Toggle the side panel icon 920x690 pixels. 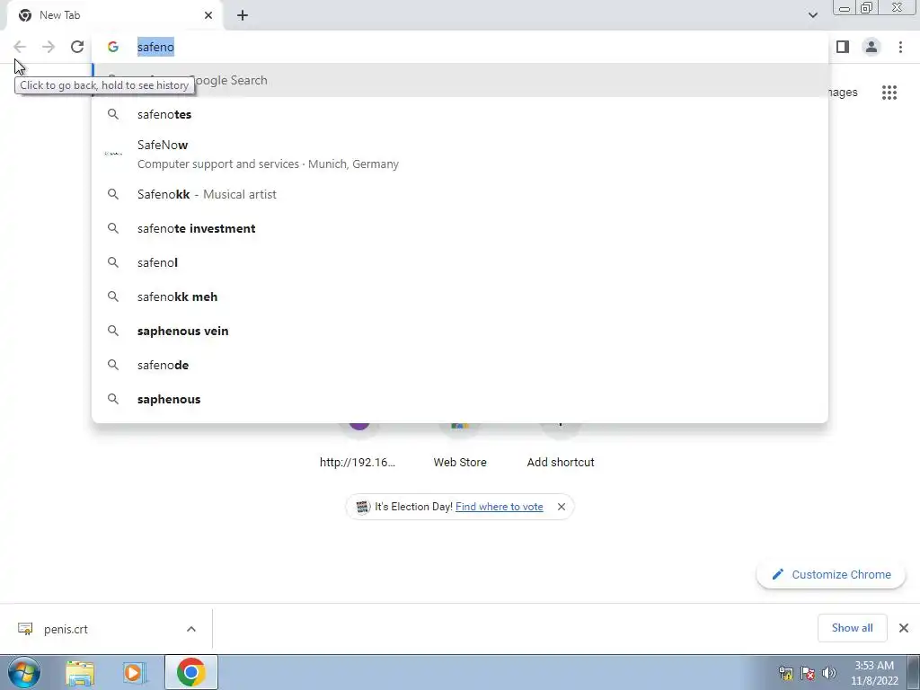pyautogui.click(x=843, y=47)
